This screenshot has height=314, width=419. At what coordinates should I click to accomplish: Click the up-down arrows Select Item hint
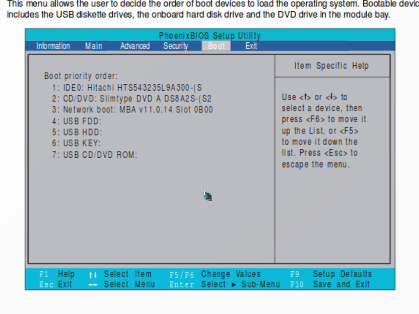point(121,274)
